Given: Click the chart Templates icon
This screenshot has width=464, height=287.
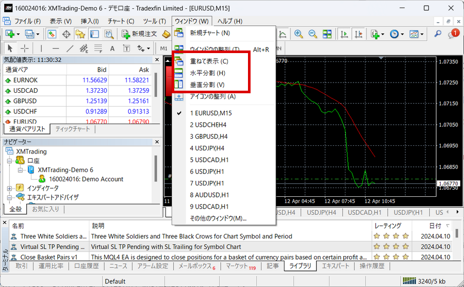Looking at the screenshot, I should [414, 34].
